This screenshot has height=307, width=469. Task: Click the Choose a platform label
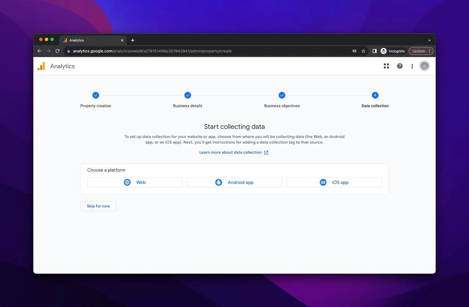pos(106,170)
